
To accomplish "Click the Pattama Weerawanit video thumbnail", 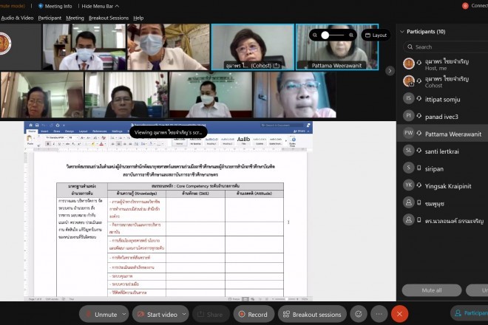I will point(337,47).
